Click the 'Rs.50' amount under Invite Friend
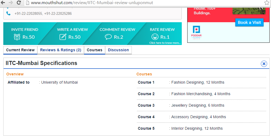This screenshot has height=136, width=271. [x=29, y=37]
